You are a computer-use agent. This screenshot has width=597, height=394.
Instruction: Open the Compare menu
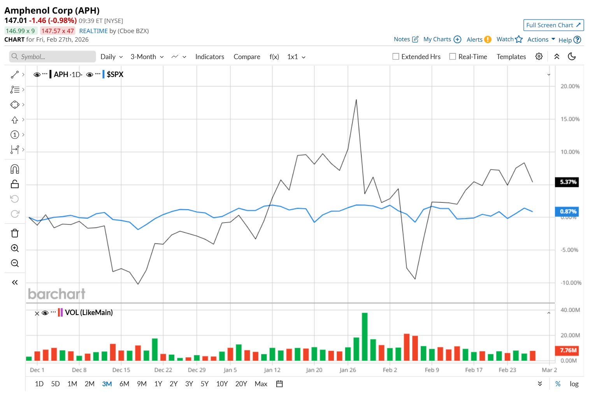247,57
